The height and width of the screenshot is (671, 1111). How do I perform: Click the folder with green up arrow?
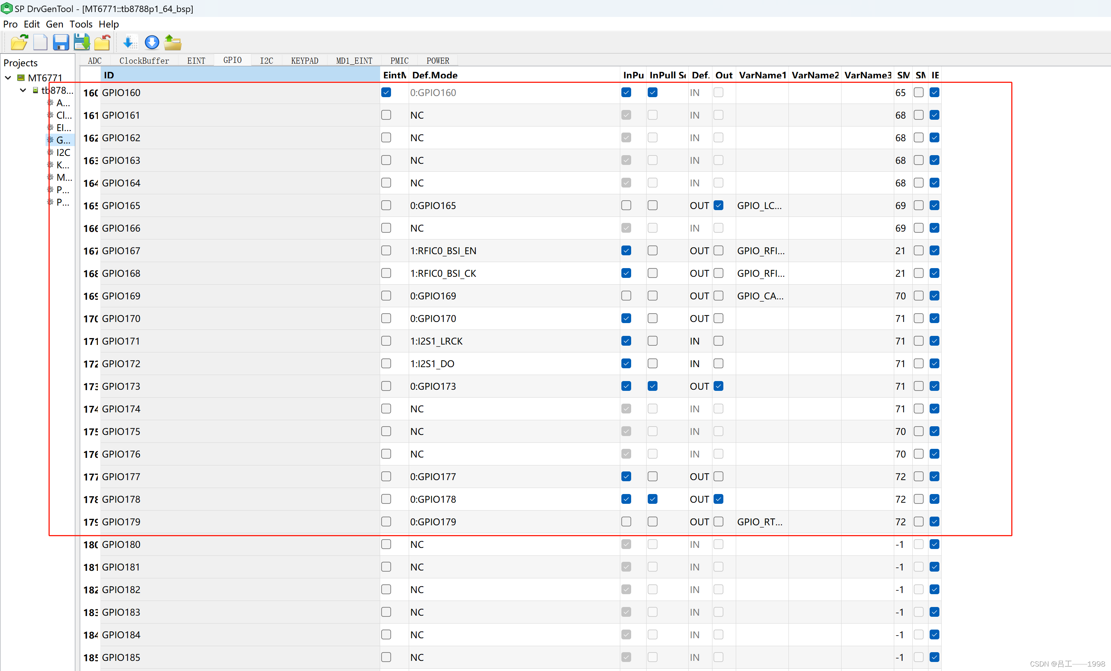[173, 43]
